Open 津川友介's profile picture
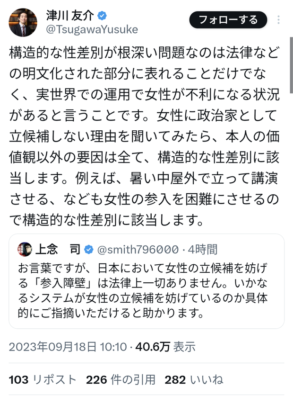Image resolution: width=293 pixels, height=396 pixels. 23,22
